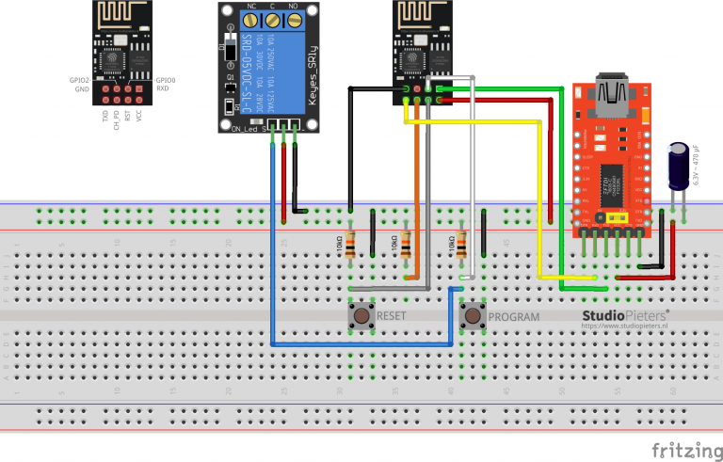Click the FTDI chip on the red board
The height and width of the screenshot is (462, 723).
click(x=612, y=185)
